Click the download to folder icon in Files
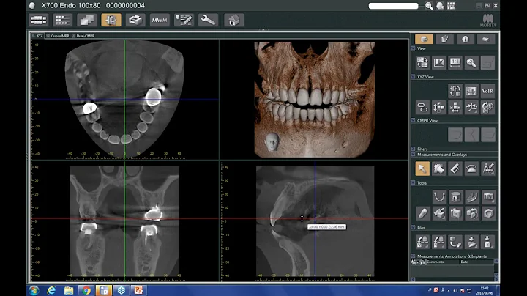Screen dimensions: 527x296 (471, 242)
